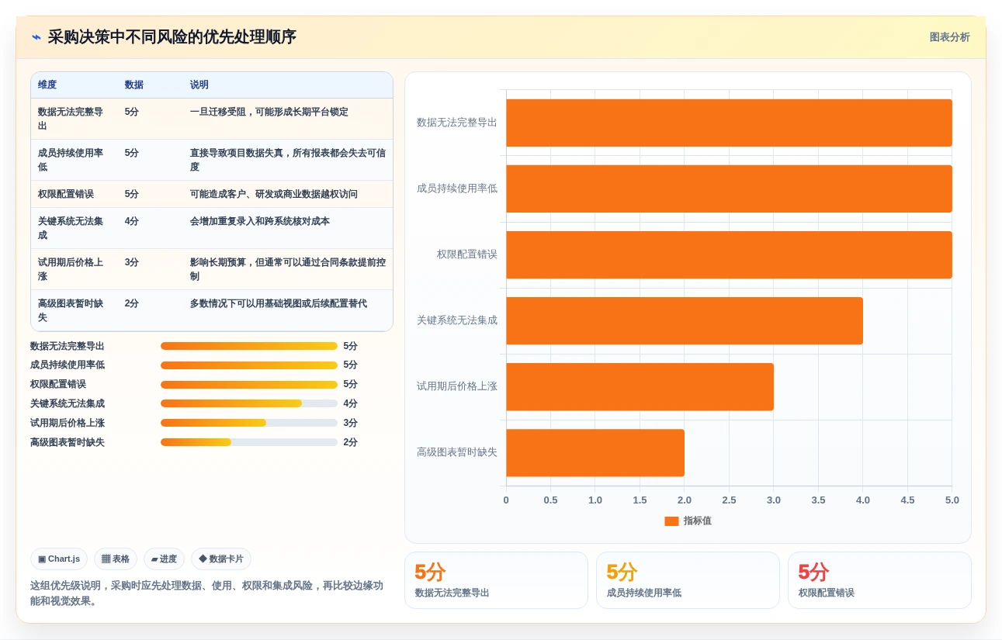Click the 高级图表暂时缺失 progress bar
The image size is (1002, 640).
pyautogui.click(x=249, y=442)
